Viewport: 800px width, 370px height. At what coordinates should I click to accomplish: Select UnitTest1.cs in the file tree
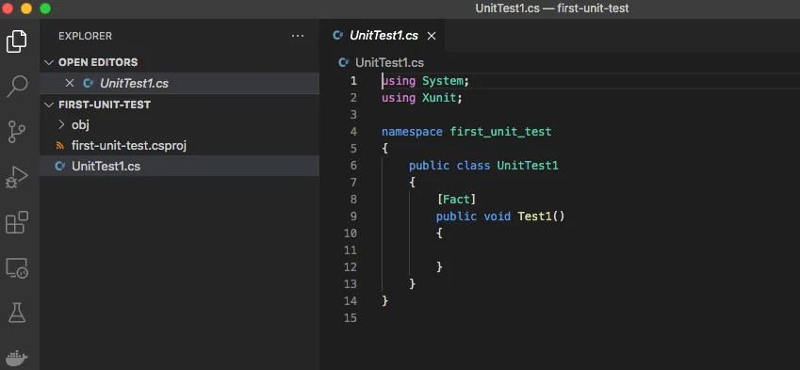click(x=106, y=166)
